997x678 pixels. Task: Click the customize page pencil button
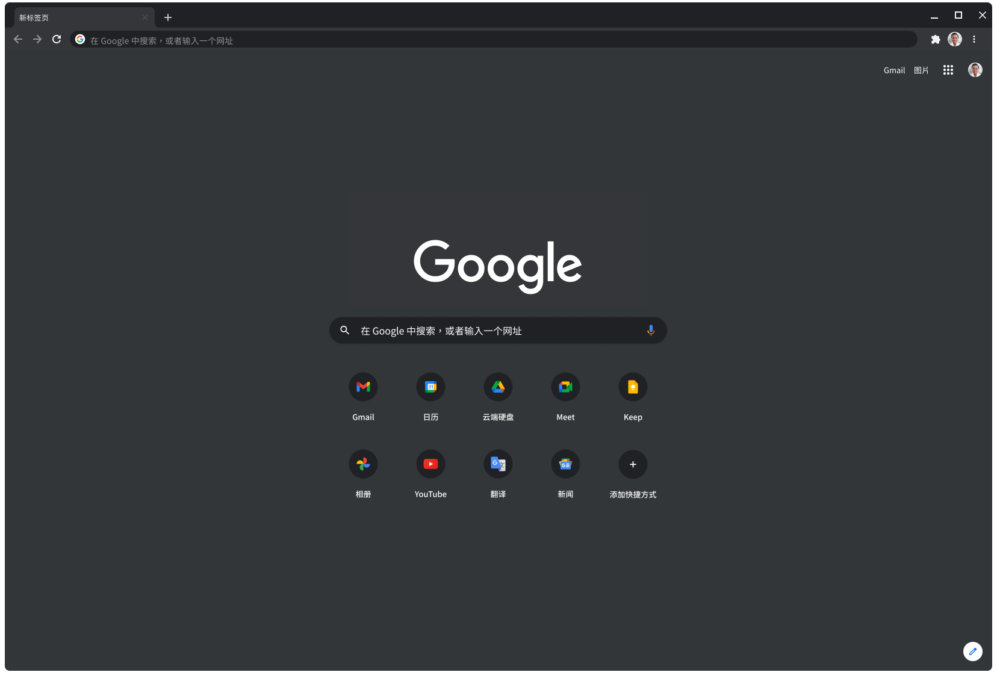[x=973, y=651]
